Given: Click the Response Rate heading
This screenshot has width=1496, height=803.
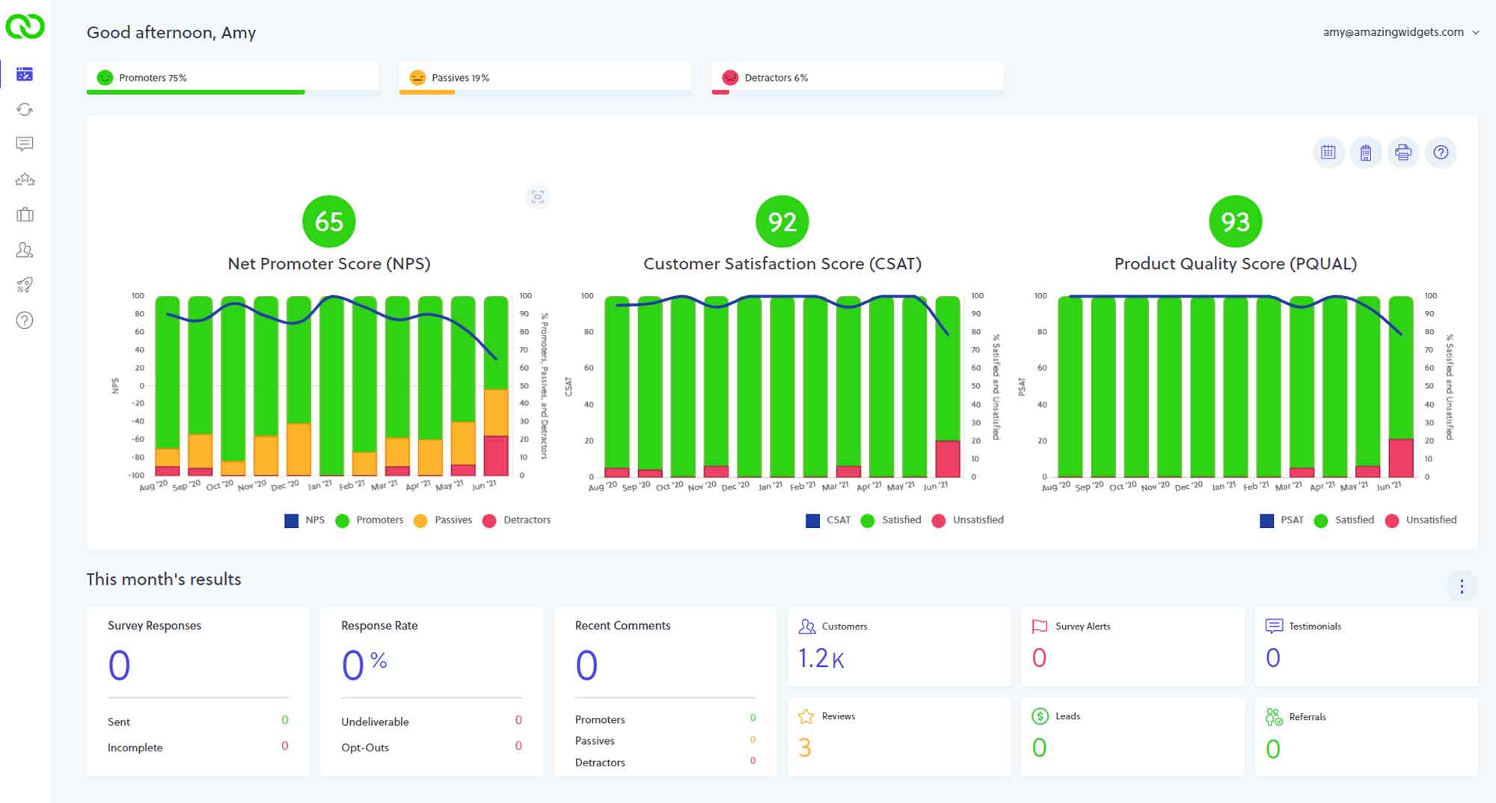Looking at the screenshot, I should (379, 626).
